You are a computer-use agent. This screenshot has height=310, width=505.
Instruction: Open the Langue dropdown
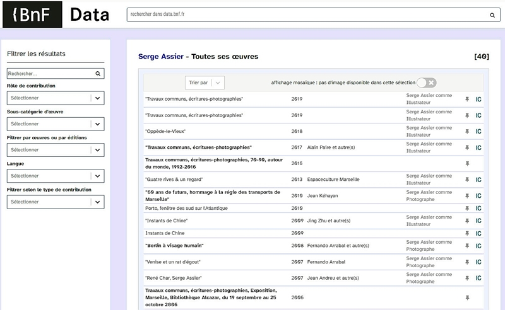click(56, 176)
